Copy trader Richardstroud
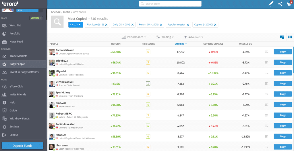Viewport: 294px width, 151px height. click(283, 52)
